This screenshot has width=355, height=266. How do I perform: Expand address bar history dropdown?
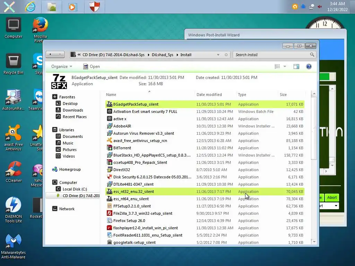(218, 55)
